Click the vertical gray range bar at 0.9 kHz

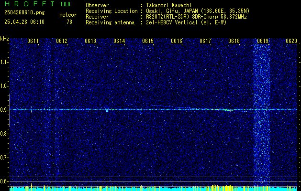9,110
